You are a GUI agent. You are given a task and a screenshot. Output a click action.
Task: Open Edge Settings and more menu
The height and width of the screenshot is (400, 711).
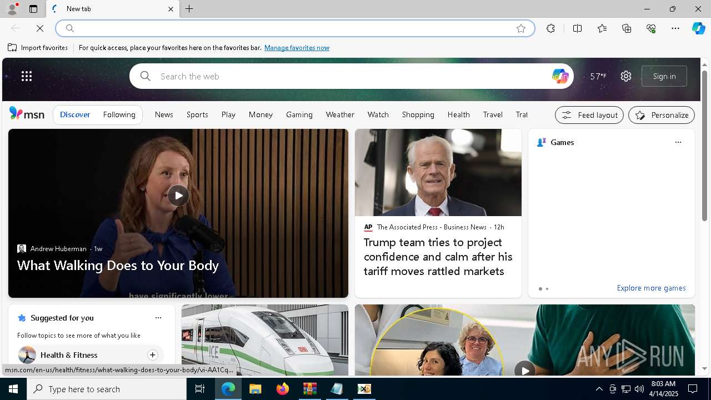click(x=675, y=28)
